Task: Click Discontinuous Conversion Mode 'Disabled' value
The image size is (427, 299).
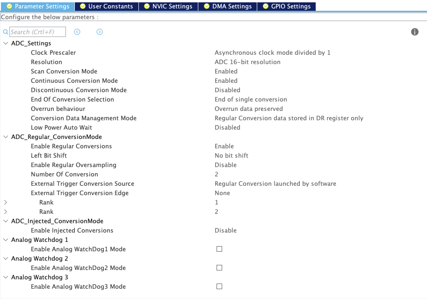Action: coord(227,90)
